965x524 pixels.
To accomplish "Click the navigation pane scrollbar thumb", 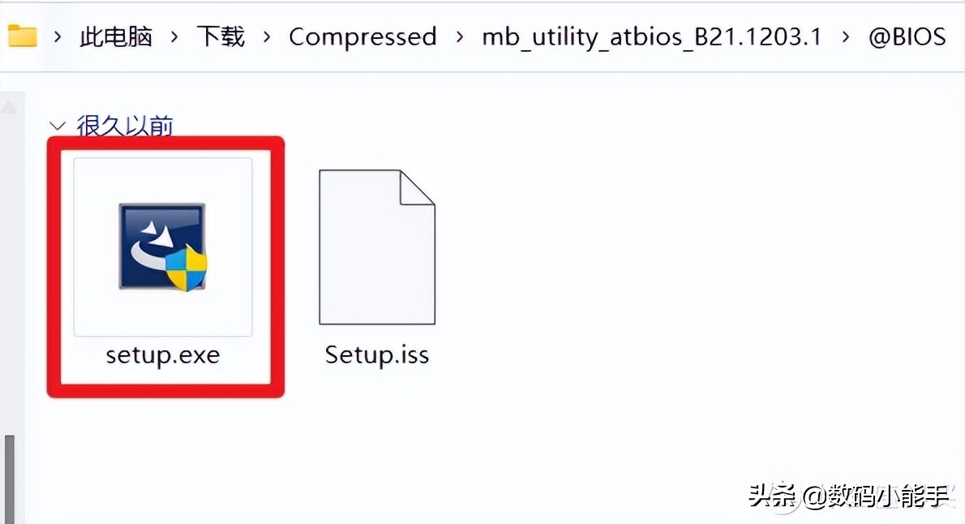I will pos(11,479).
